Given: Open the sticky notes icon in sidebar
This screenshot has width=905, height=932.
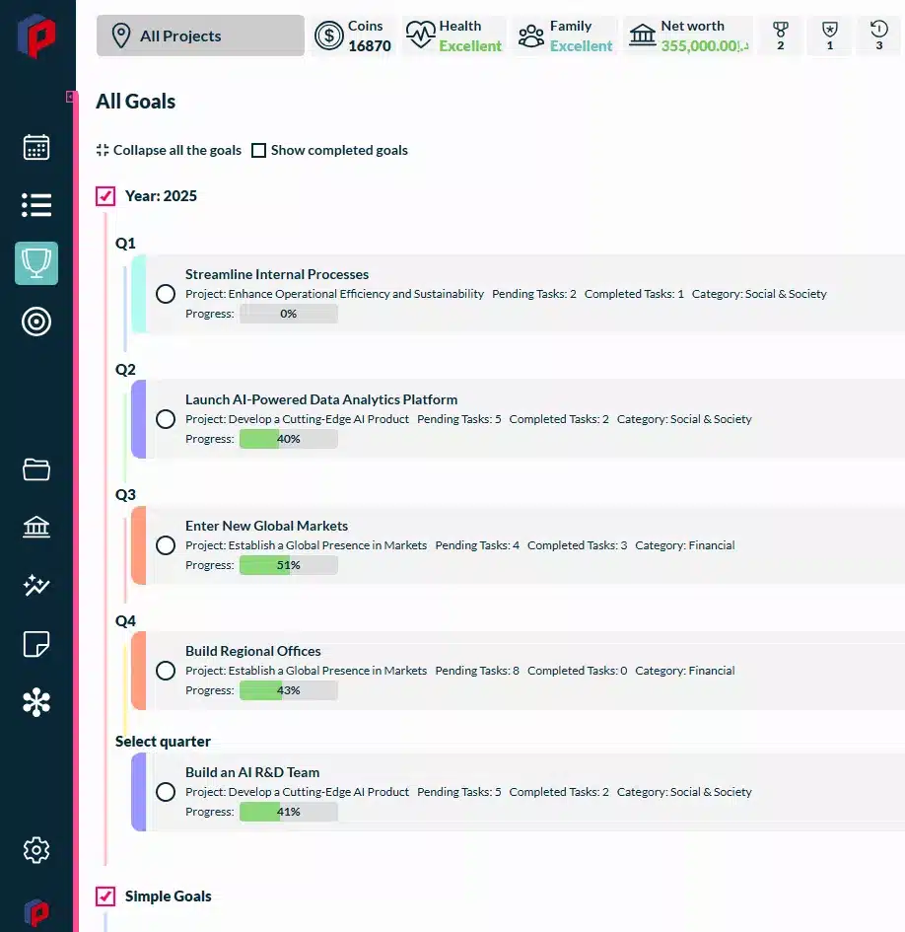Looking at the screenshot, I should click(x=36, y=644).
